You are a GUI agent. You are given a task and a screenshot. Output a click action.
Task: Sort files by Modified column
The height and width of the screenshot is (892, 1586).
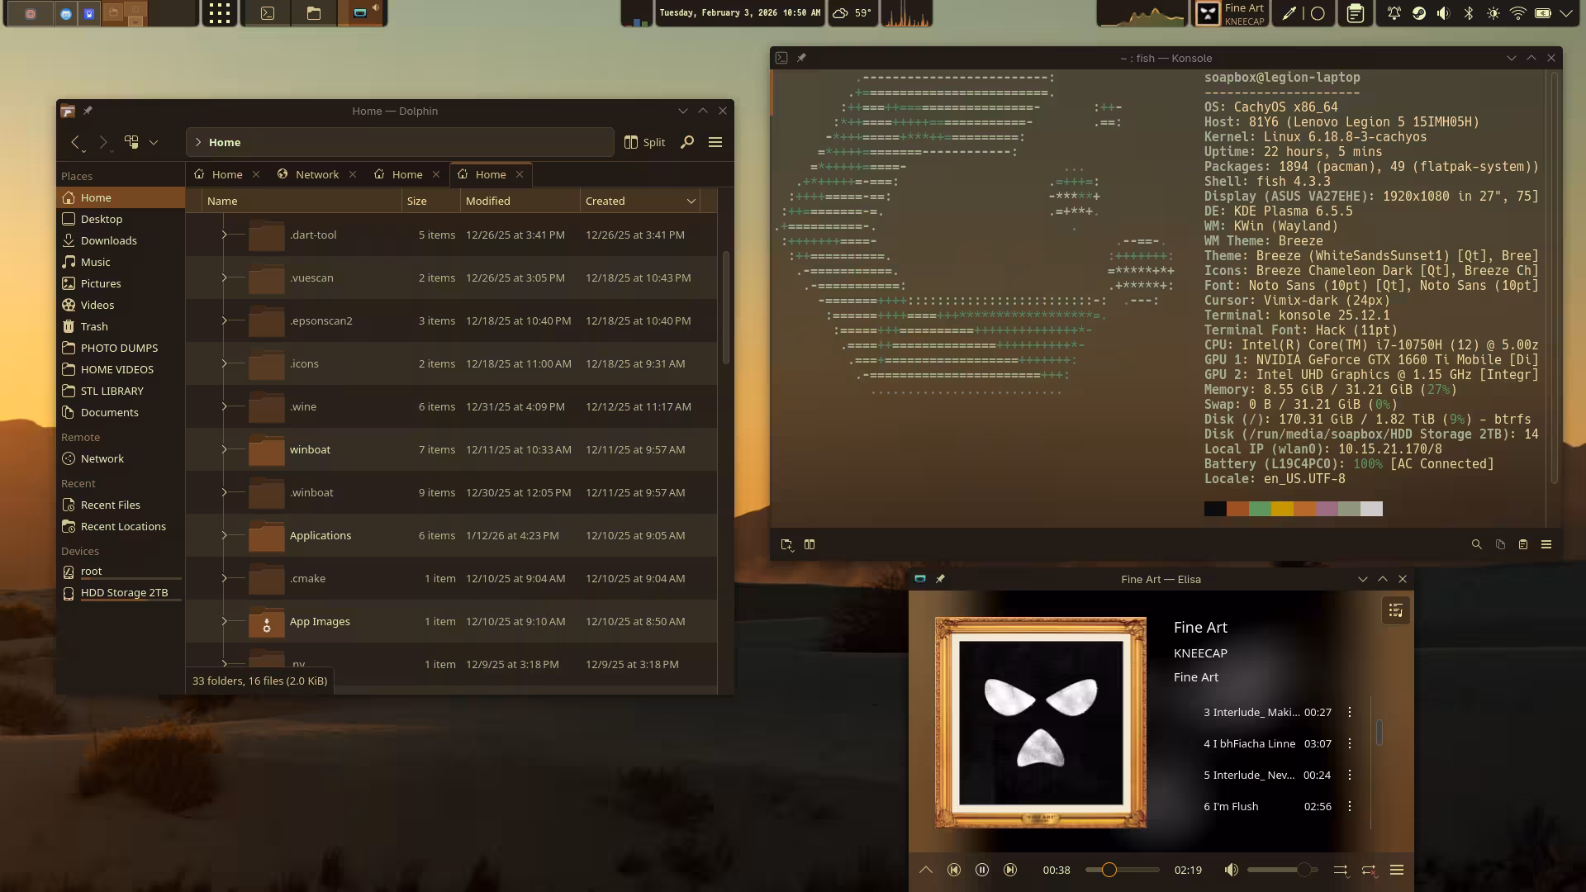[x=488, y=201]
